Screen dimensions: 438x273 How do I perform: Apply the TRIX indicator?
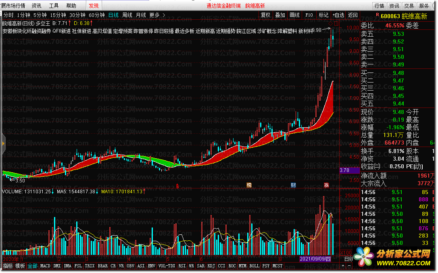click(x=90, y=266)
